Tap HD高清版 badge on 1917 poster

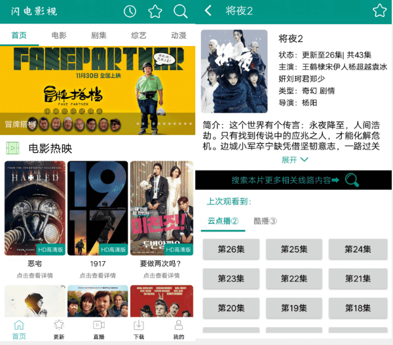click(113, 250)
